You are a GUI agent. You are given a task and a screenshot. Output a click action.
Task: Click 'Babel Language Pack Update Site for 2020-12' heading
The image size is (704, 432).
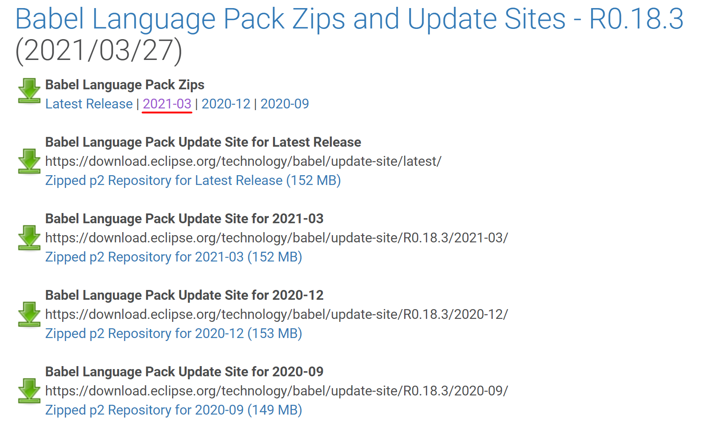184,295
